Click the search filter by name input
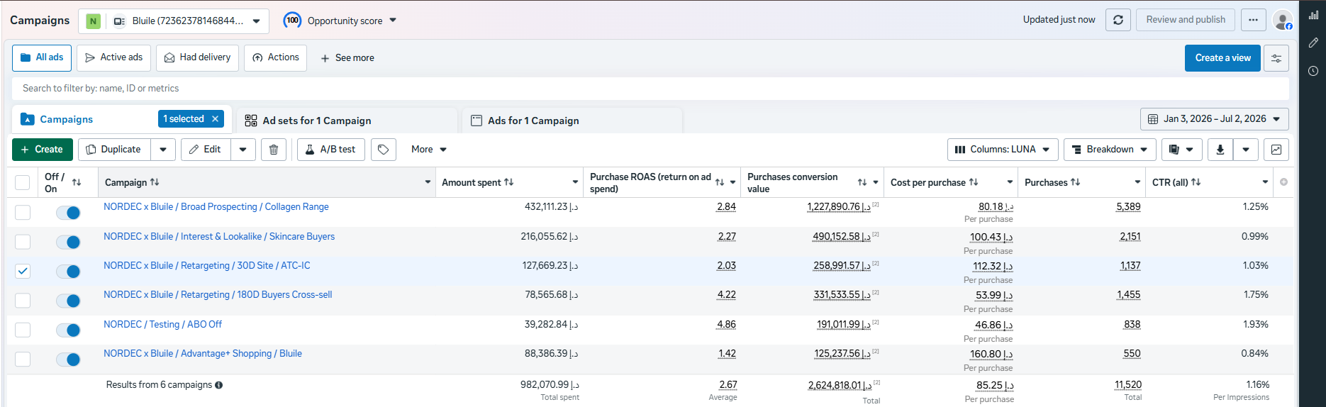 (x=650, y=89)
